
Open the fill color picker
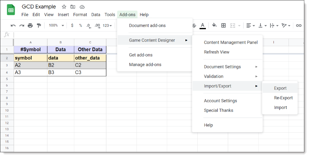(x=214, y=25)
